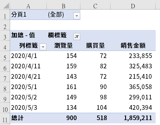Open the 分頁1 (全部) filter dropdown
This screenshot has width=160, height=125.
pos(77,16)
